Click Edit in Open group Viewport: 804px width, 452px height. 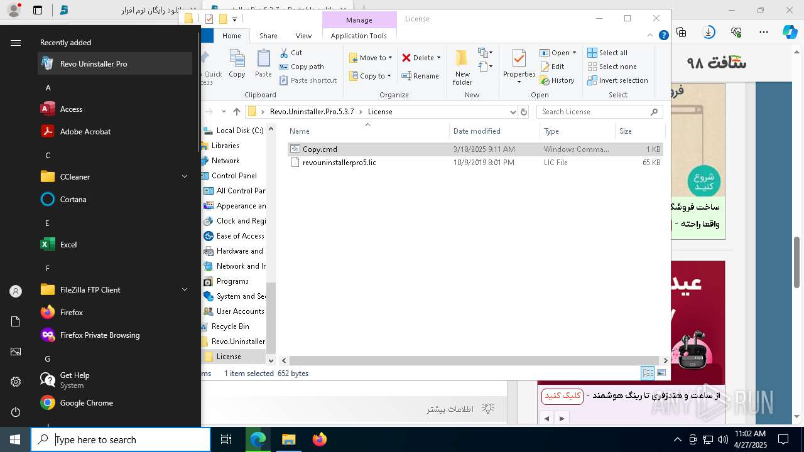click(552, 67)
